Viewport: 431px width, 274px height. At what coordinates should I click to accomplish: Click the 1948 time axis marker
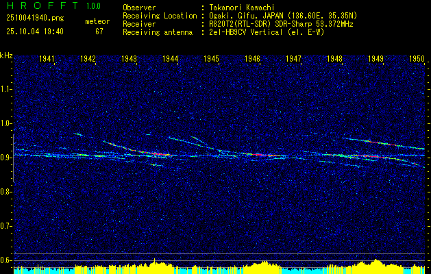pyautogui.click(x=335, y=58)
